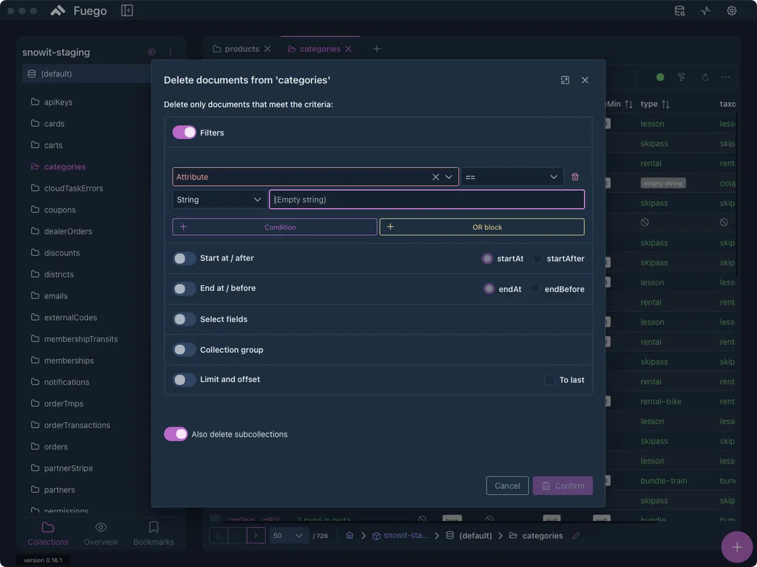Click the categories breadcrumb item
Viewport: 757px width, 567px height.
(537, 536)
